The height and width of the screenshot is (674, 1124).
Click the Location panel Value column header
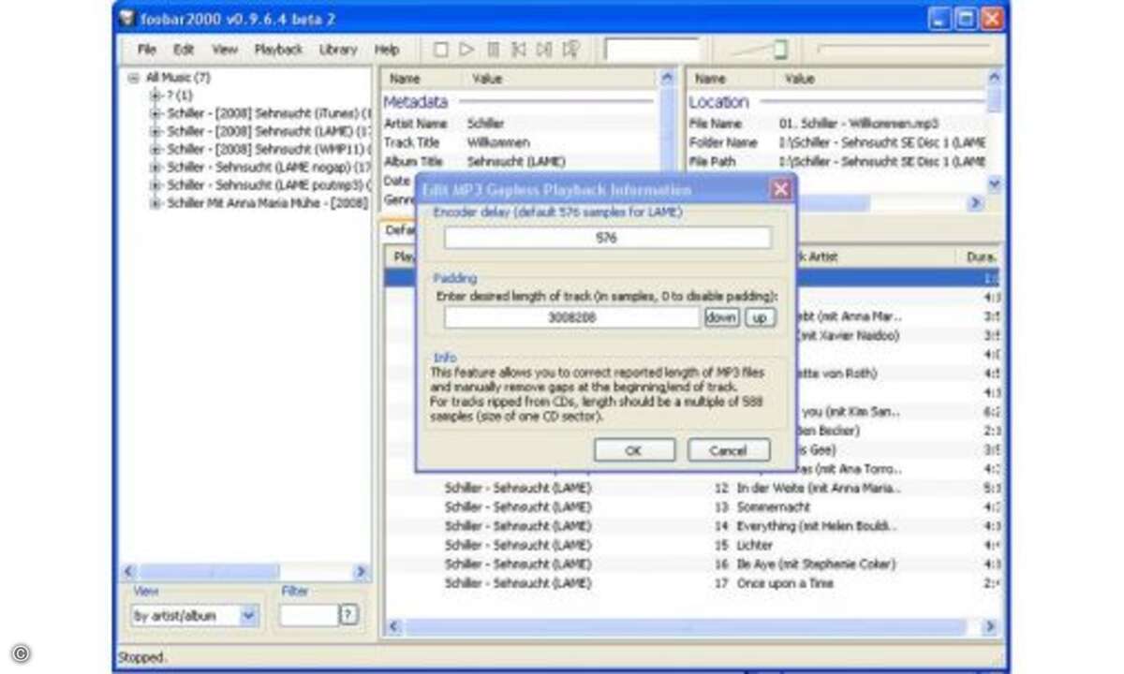point(799,80)
